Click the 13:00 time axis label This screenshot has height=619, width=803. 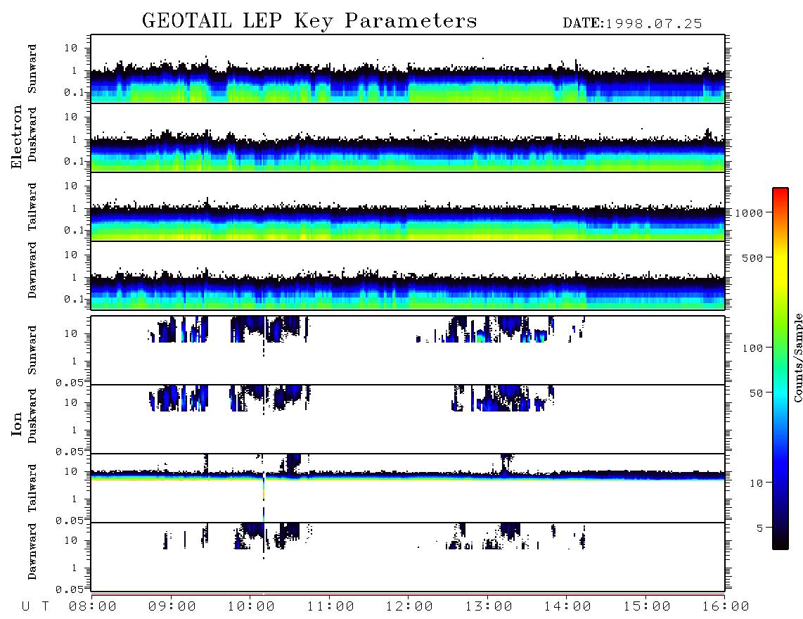pos(489,607)
